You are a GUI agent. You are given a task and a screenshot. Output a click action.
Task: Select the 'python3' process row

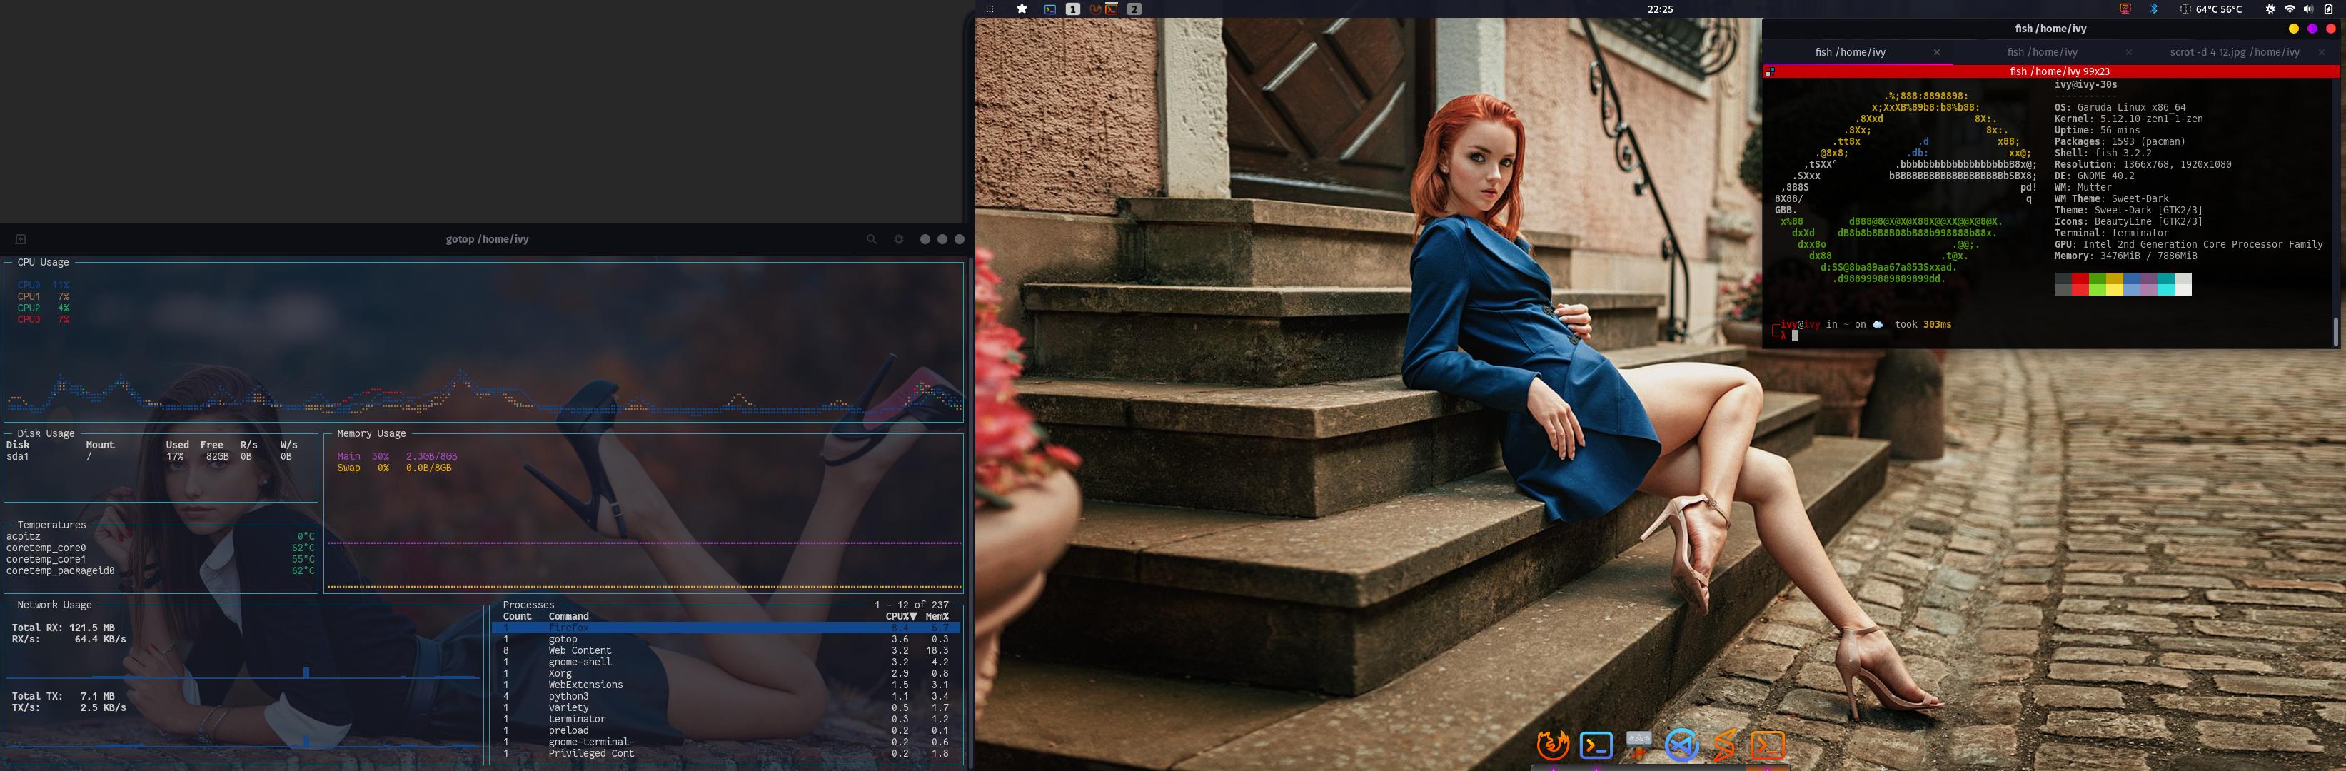pyautogui.click(x=726, y=696)
